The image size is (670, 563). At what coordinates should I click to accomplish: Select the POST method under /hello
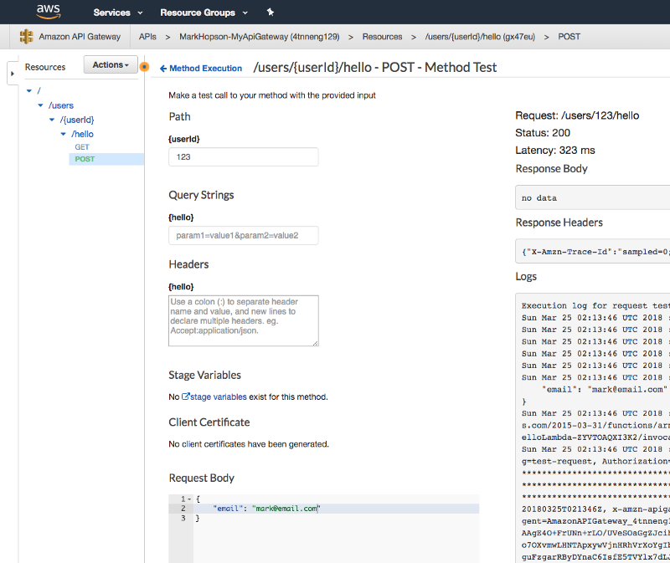85,159
